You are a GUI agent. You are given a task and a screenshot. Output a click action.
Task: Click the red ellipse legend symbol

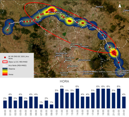(x=5, y=62)
